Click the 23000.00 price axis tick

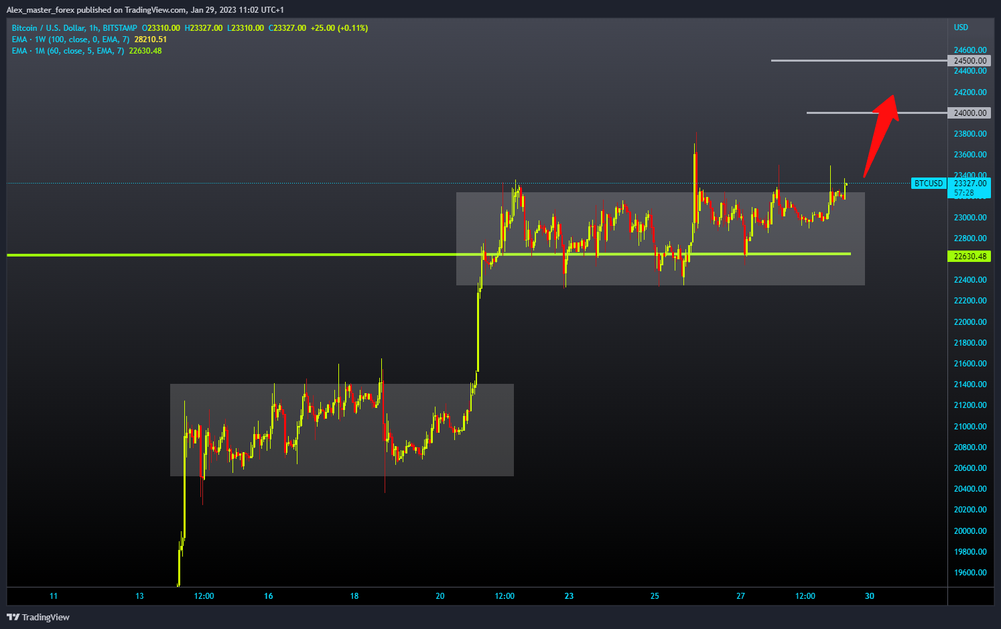click(970, 218)
